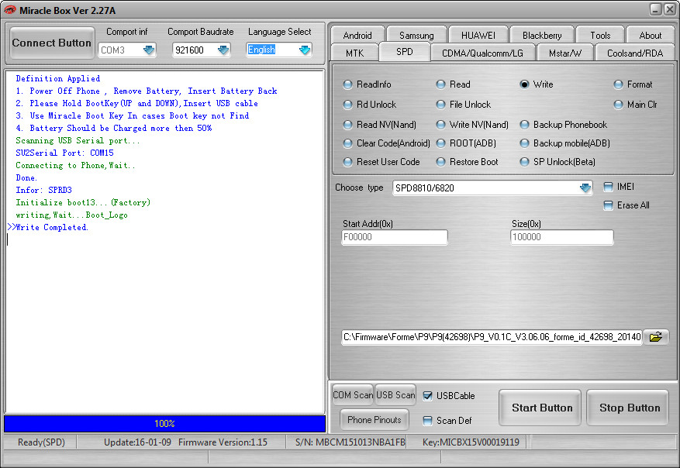Open Phone Pinouts
Screen dimensions: 680x468
click(375, 419)
